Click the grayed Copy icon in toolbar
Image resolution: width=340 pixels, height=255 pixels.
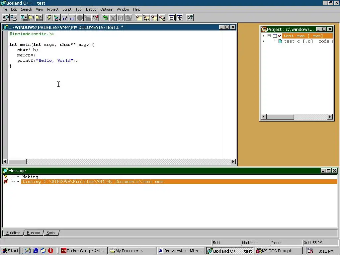click(x=121, y=18)
